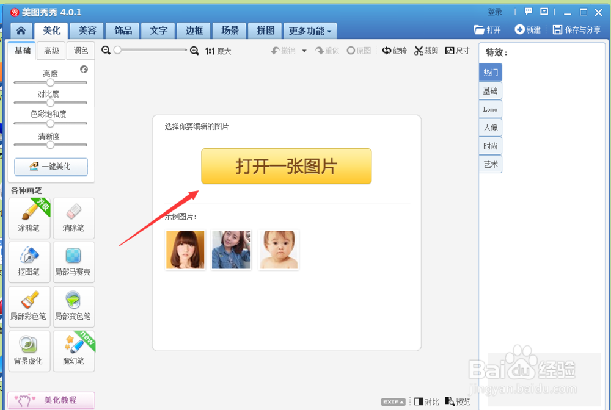Reset adjustments with the circular reset icon
Viewport: 611px width, 410px height.
(84, 69)
